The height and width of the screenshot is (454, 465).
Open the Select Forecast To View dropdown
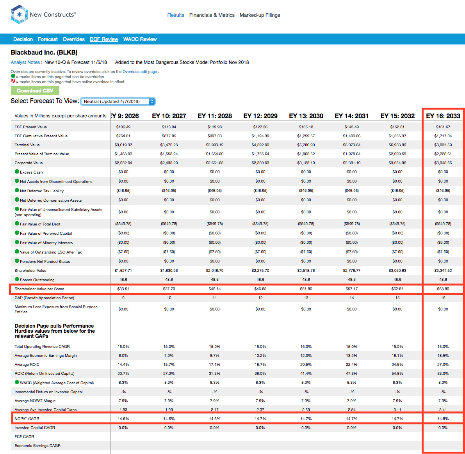pos(118,101)
